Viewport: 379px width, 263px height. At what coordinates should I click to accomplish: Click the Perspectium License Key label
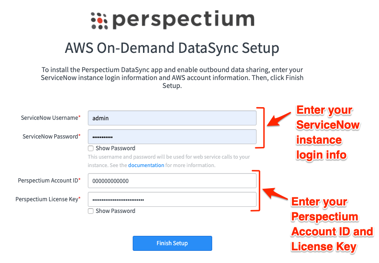(x=48, y=199)
